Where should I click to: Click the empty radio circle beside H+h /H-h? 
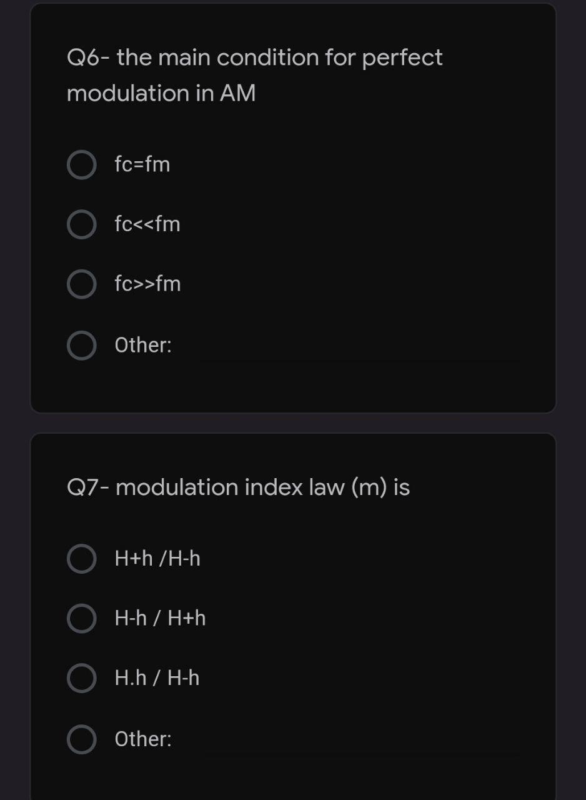[x=81, y=559]
